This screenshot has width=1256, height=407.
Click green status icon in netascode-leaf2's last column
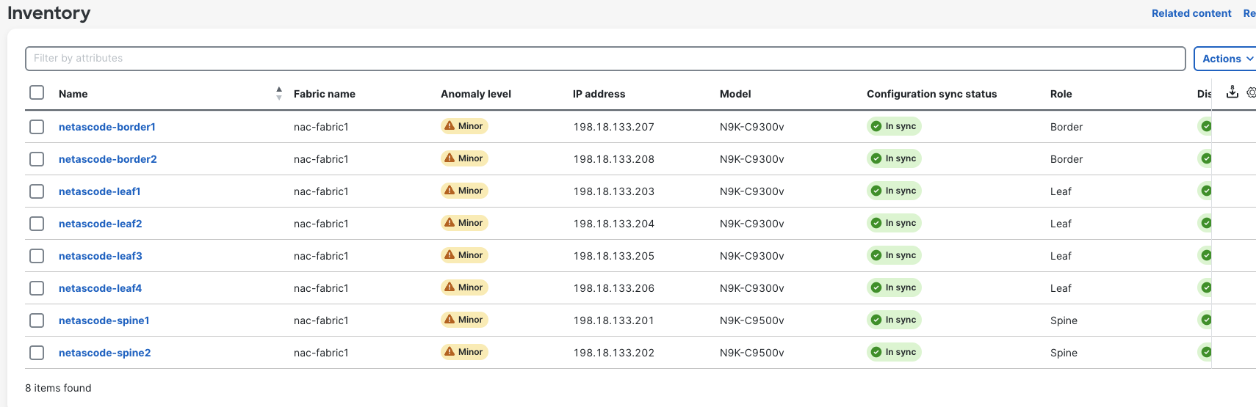pos(1206,223)
